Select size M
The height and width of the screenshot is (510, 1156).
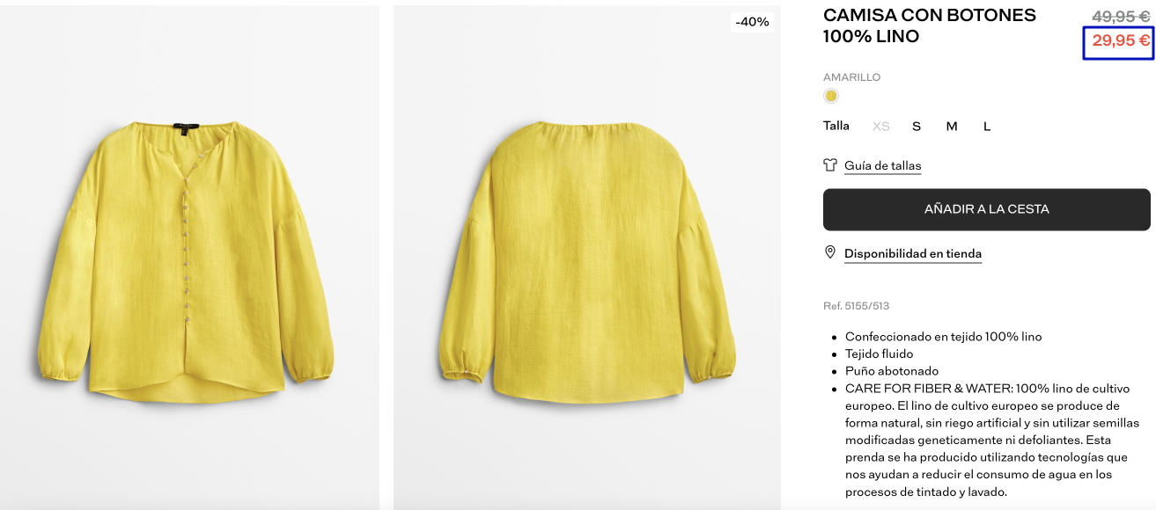(x=952, y=127)
